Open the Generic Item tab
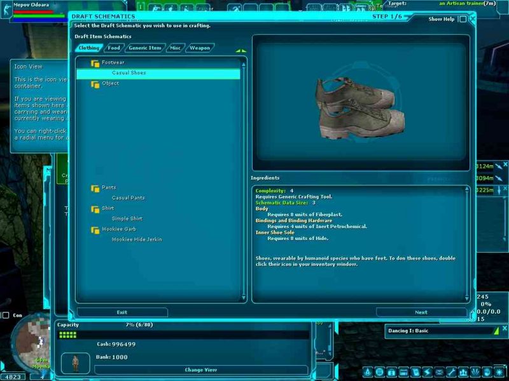509x381 pixels. (x=144, y=48)
